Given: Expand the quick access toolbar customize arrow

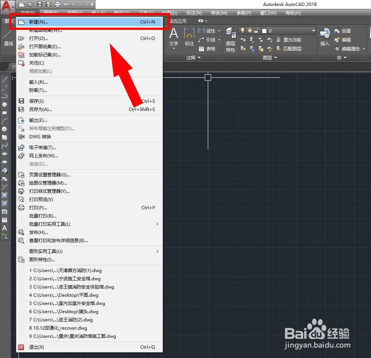Looking at the screenshot, I should pos(92,4).
